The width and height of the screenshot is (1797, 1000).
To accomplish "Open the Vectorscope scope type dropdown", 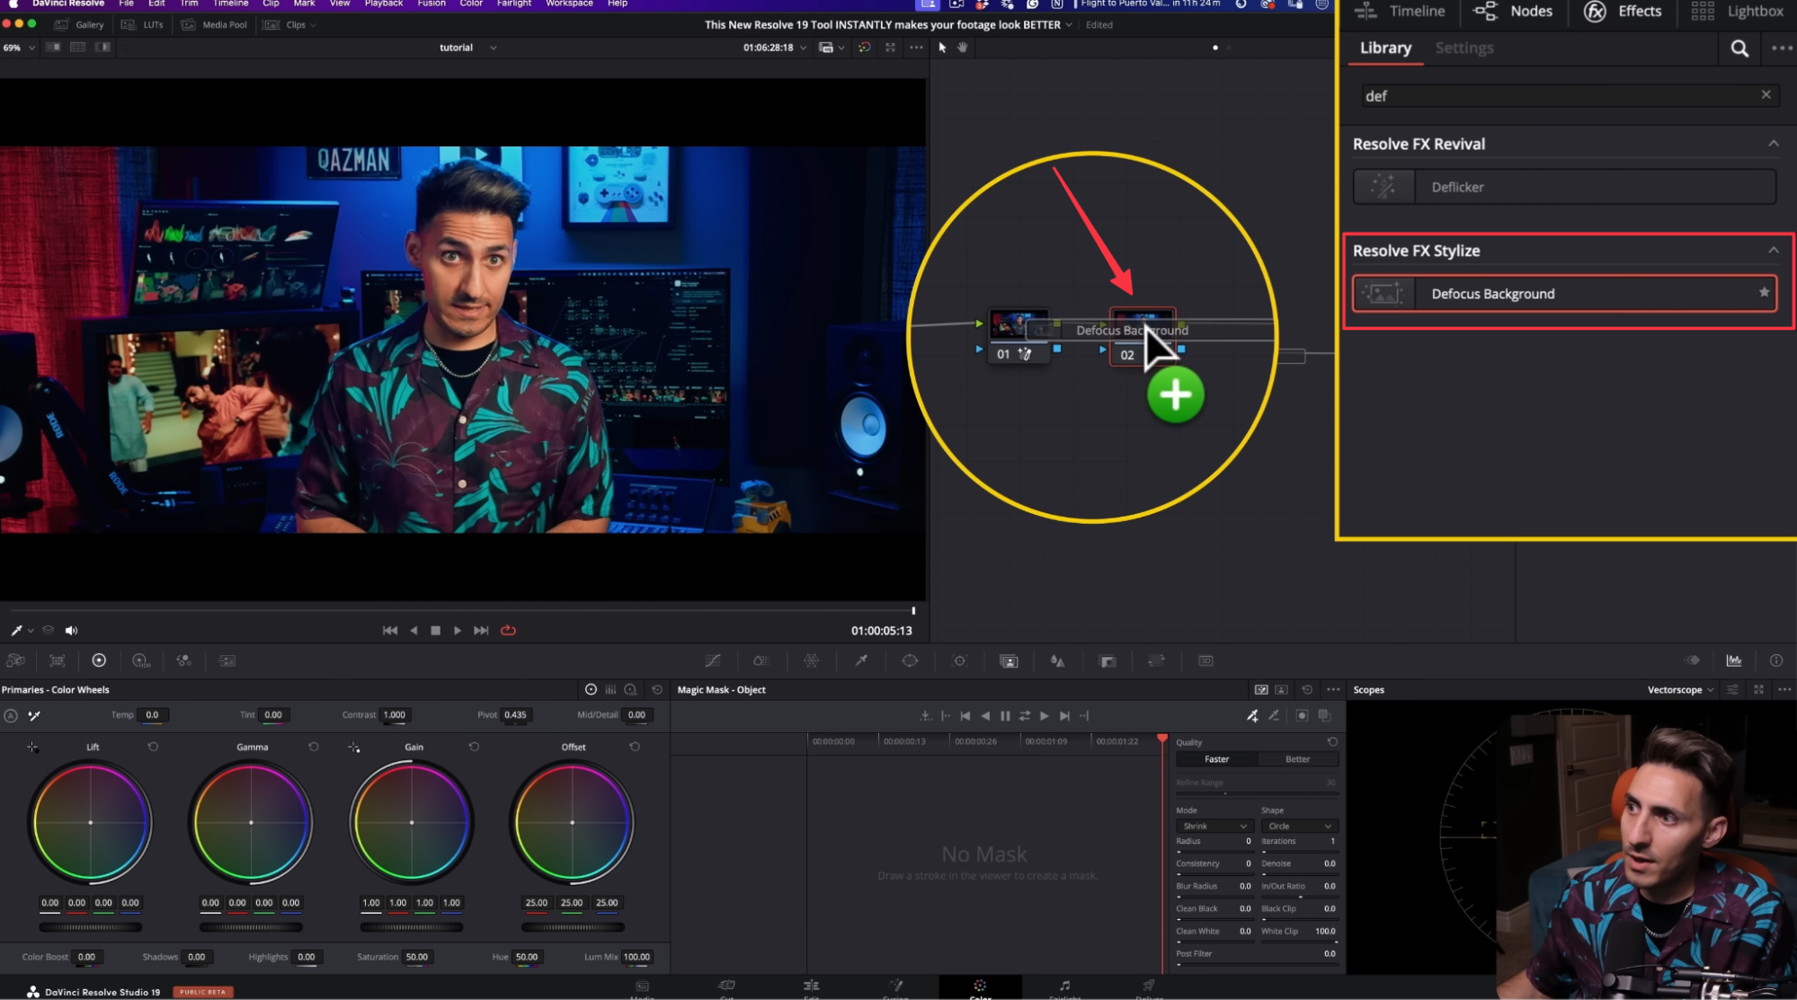I will 1680,690.
